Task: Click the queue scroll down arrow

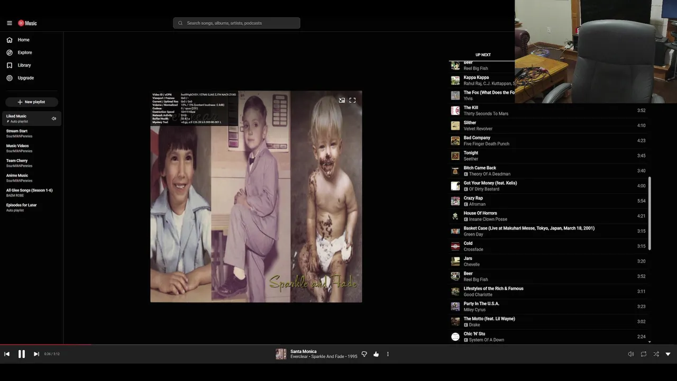Action: click(649, 342)
